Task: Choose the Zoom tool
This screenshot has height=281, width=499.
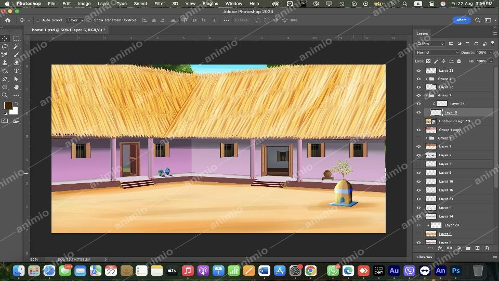Action: click(x=5, y=95)
